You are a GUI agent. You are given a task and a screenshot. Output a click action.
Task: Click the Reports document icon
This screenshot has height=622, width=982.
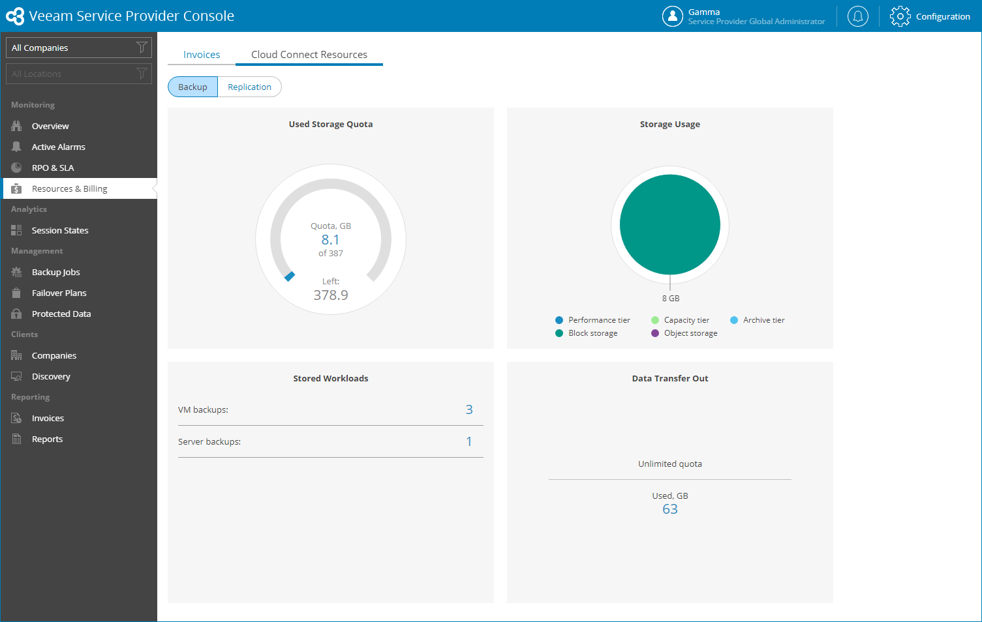pos(16,439)
